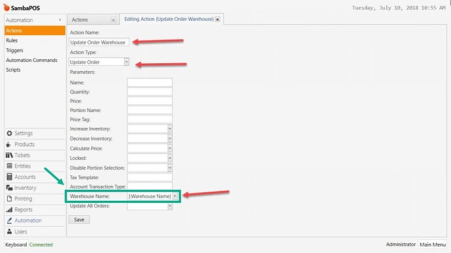Open the Warehouse Name dropdown
This screenshot has width=451, height=253.
click(x=175, y=196)
